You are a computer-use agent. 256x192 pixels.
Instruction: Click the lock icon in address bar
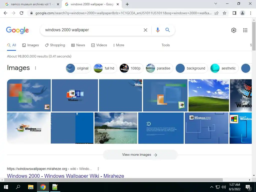coord(31,13)
